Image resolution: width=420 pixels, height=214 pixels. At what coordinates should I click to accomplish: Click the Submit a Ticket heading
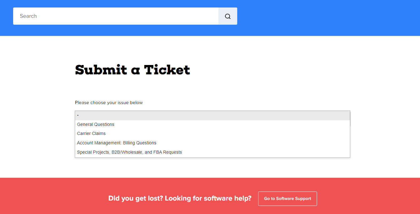coord(133,70)
